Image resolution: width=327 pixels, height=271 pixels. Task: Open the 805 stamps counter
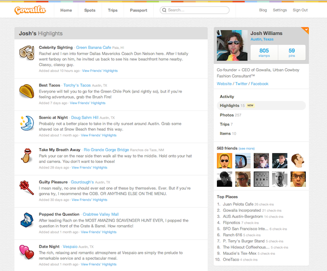[264, 53]
